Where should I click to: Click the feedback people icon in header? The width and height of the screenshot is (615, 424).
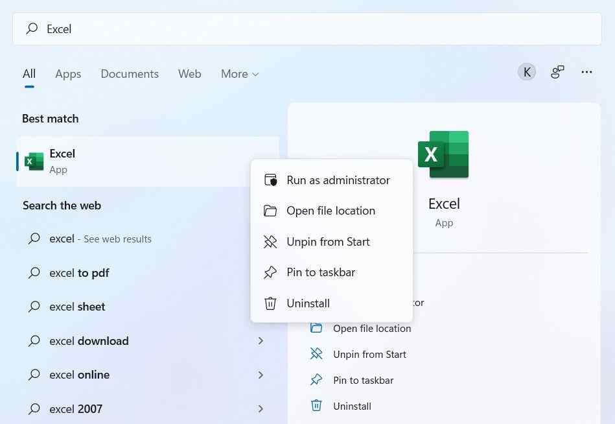[x=557, y=72]
